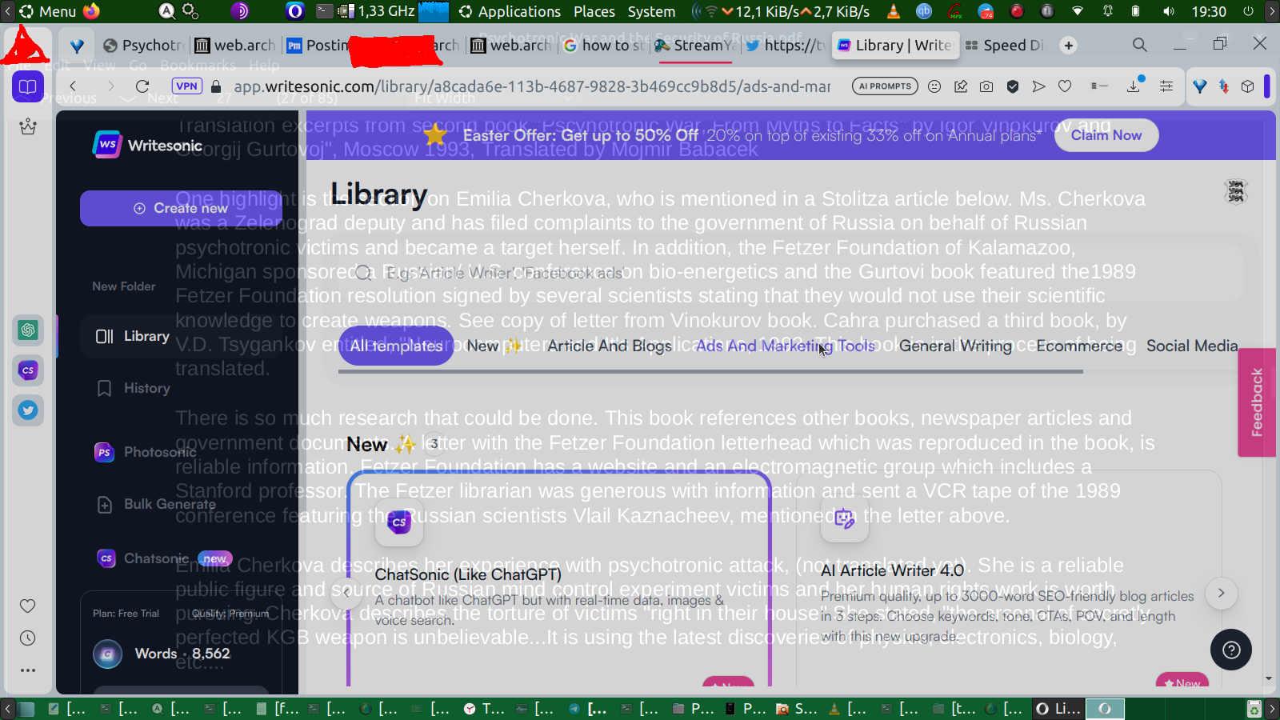Viewport: 1280px width, 720px height.
Task: Open the round help question-mark icon
Action: coord(1231,650)
